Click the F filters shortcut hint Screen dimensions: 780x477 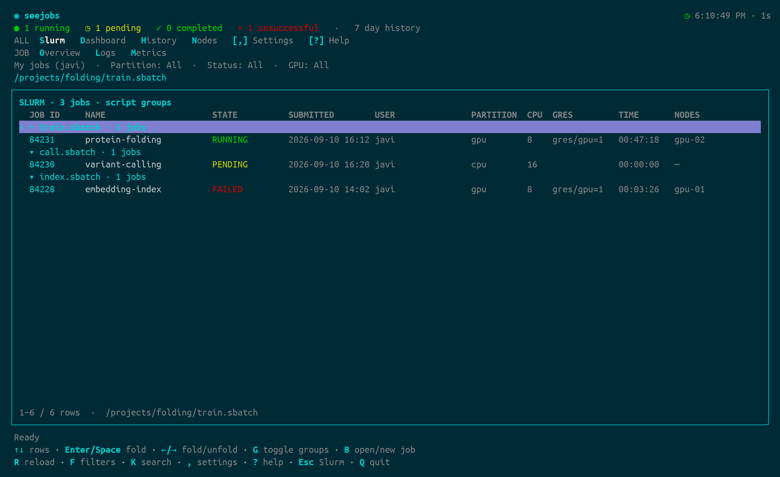coord(93,462)
